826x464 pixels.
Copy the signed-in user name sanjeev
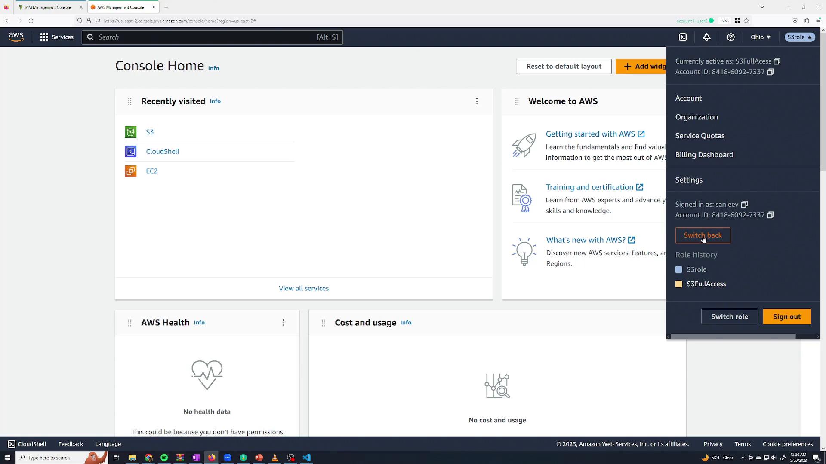pyautogui.click(x=744, y=204)
